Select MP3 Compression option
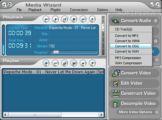 (x=131, y=58)
